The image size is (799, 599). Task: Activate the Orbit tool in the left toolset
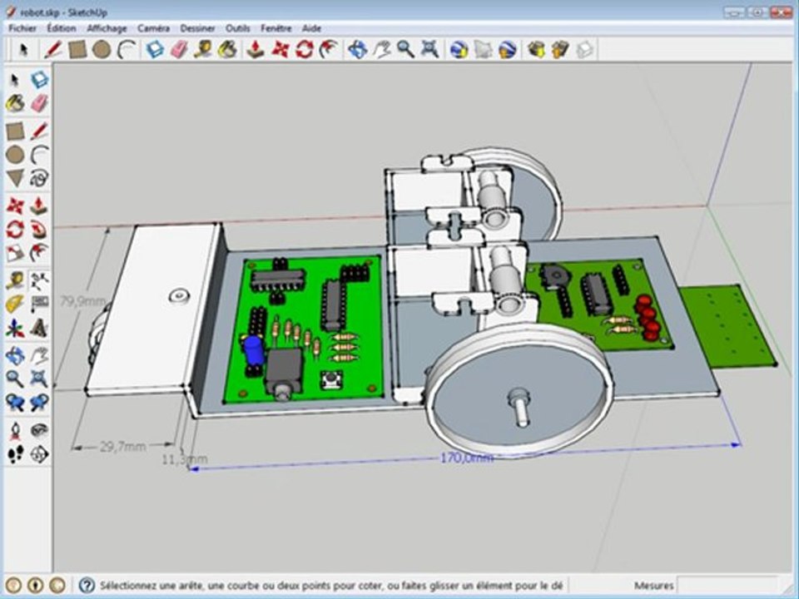[x=15, y=355]
